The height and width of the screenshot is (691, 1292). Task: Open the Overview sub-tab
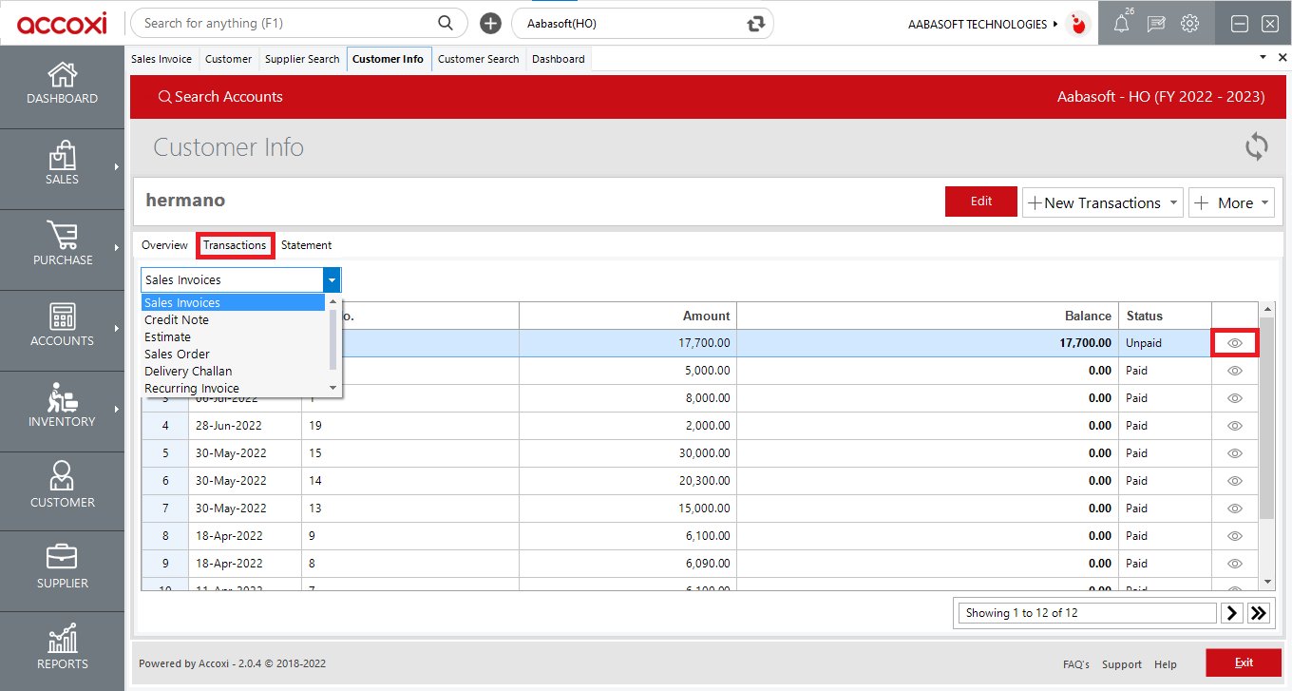tap(164, 245)
